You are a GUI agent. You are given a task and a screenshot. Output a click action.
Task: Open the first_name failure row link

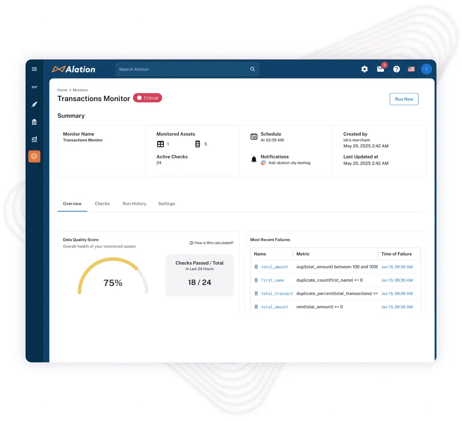coord(272,280)
